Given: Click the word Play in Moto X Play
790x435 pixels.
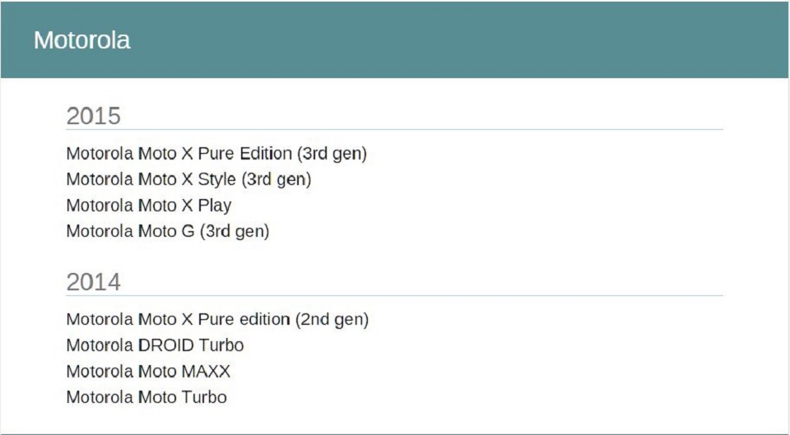Looking at the screenshot, I should tap(215, 206).
